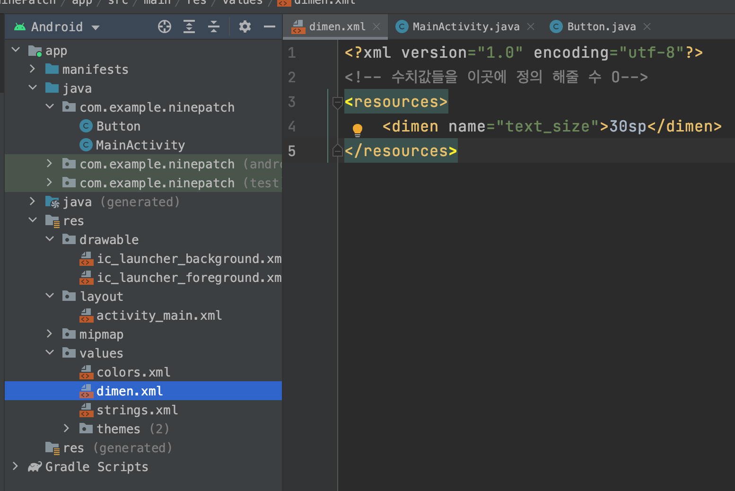Screen dimensions: 735x491
Task: Collapse the values folder
Action: click(x=50, y=352)
